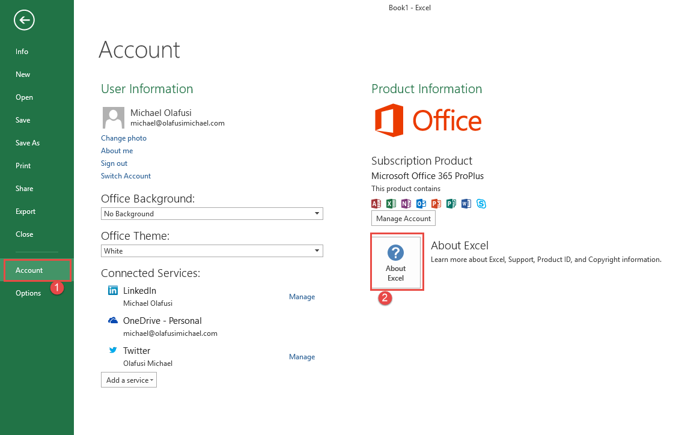Click the michael@olafusimichael.com email under user name
Image resolution: width=688 pixels, height=435 pixels.
click(x=177, y=123)
